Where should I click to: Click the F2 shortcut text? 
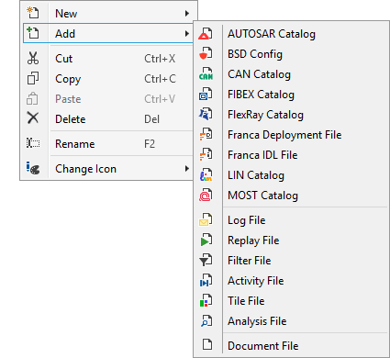tap(150, 144)
